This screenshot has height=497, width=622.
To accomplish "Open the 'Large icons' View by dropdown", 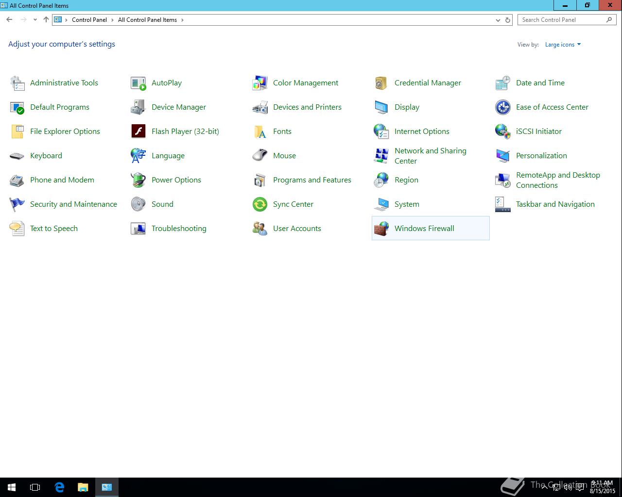I will tap(563, 45).
